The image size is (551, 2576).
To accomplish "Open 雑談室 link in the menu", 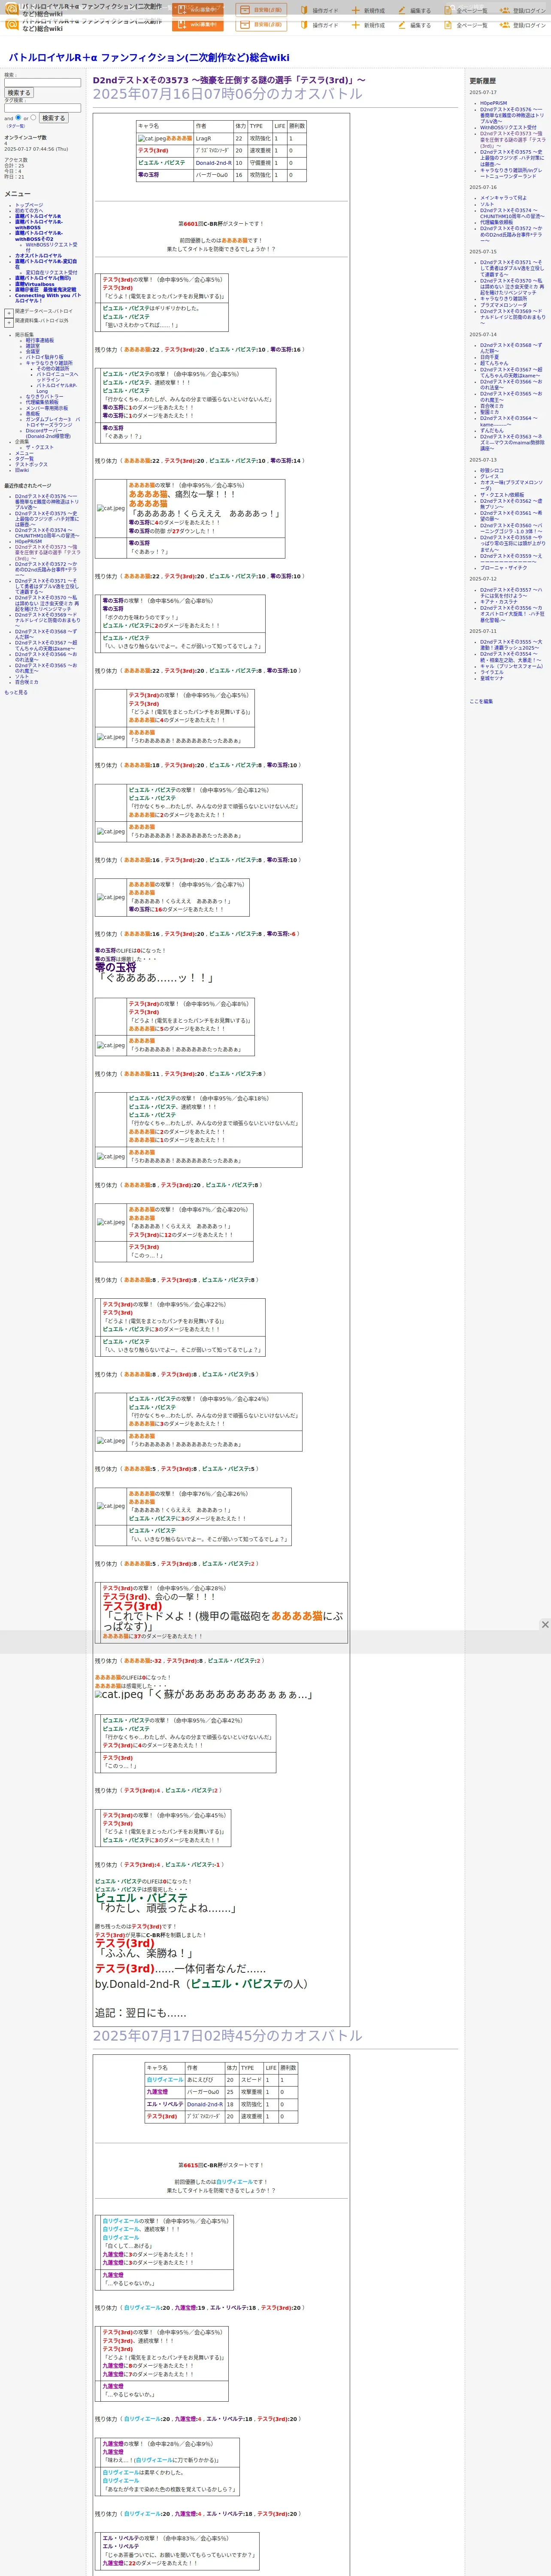I will 33,346.
